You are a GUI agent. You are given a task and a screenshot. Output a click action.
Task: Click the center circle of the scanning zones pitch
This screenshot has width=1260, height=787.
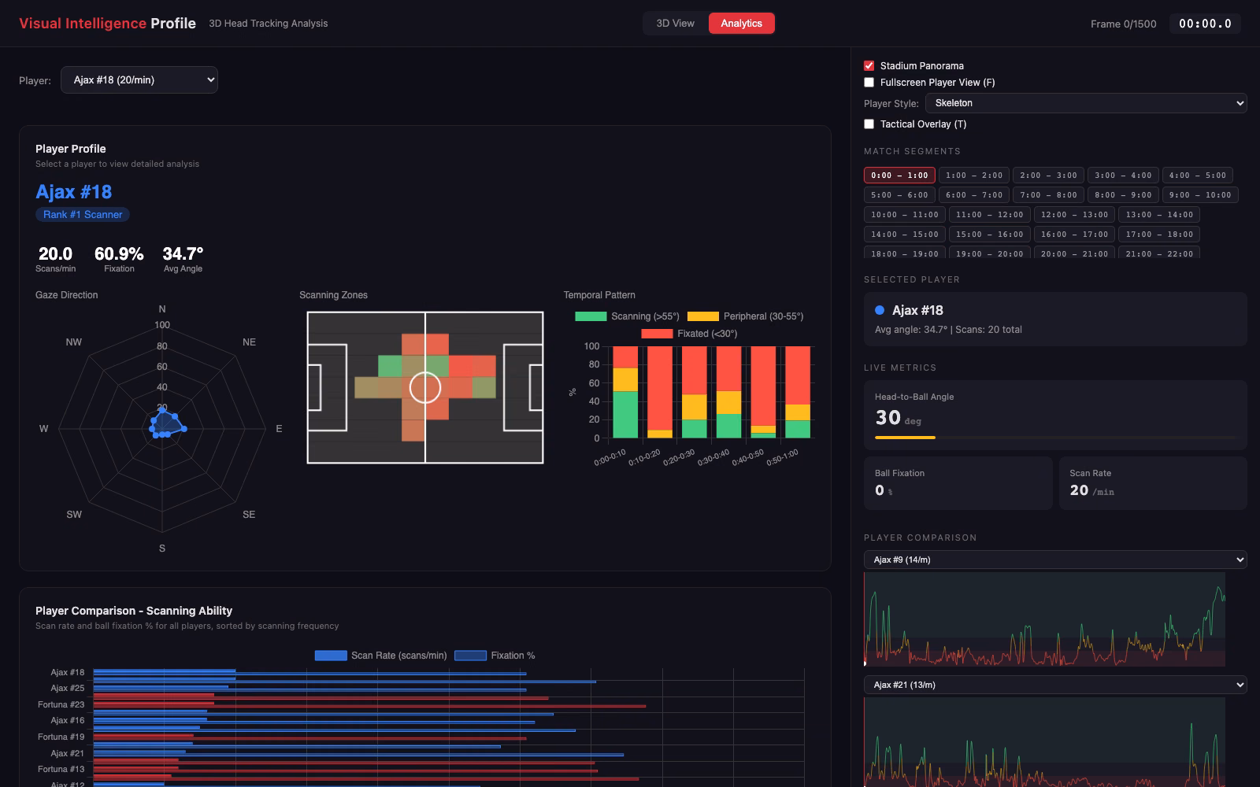pyautogui.click(x=425, y=387)
